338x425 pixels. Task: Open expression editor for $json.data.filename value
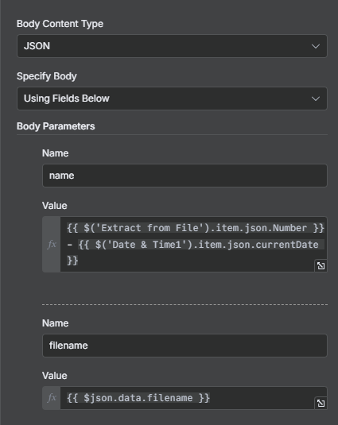click(x=321, y=404)
